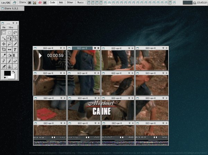The width and height of the screenshot is (208, 155).
Task: Select the Intelligent Scissors tool
Action: (x=15, y=38)
